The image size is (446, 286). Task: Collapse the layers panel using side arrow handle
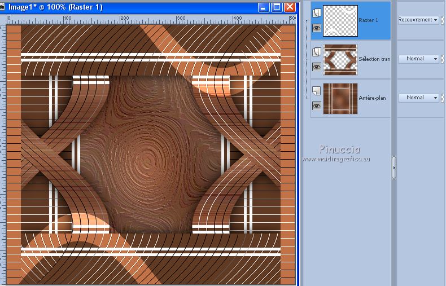point(394,168)
